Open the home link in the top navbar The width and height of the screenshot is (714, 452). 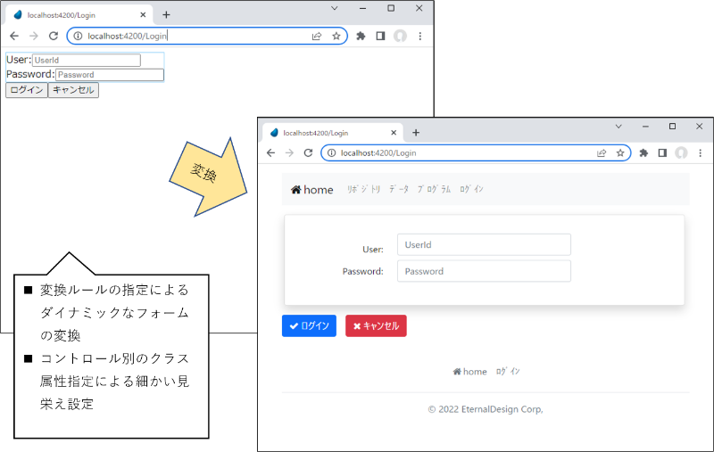point(312,190)
